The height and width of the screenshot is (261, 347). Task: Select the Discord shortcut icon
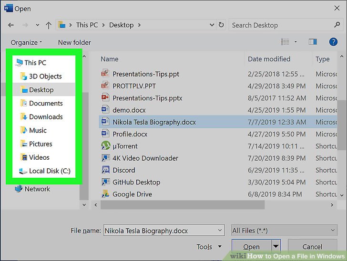click(105, 170)
